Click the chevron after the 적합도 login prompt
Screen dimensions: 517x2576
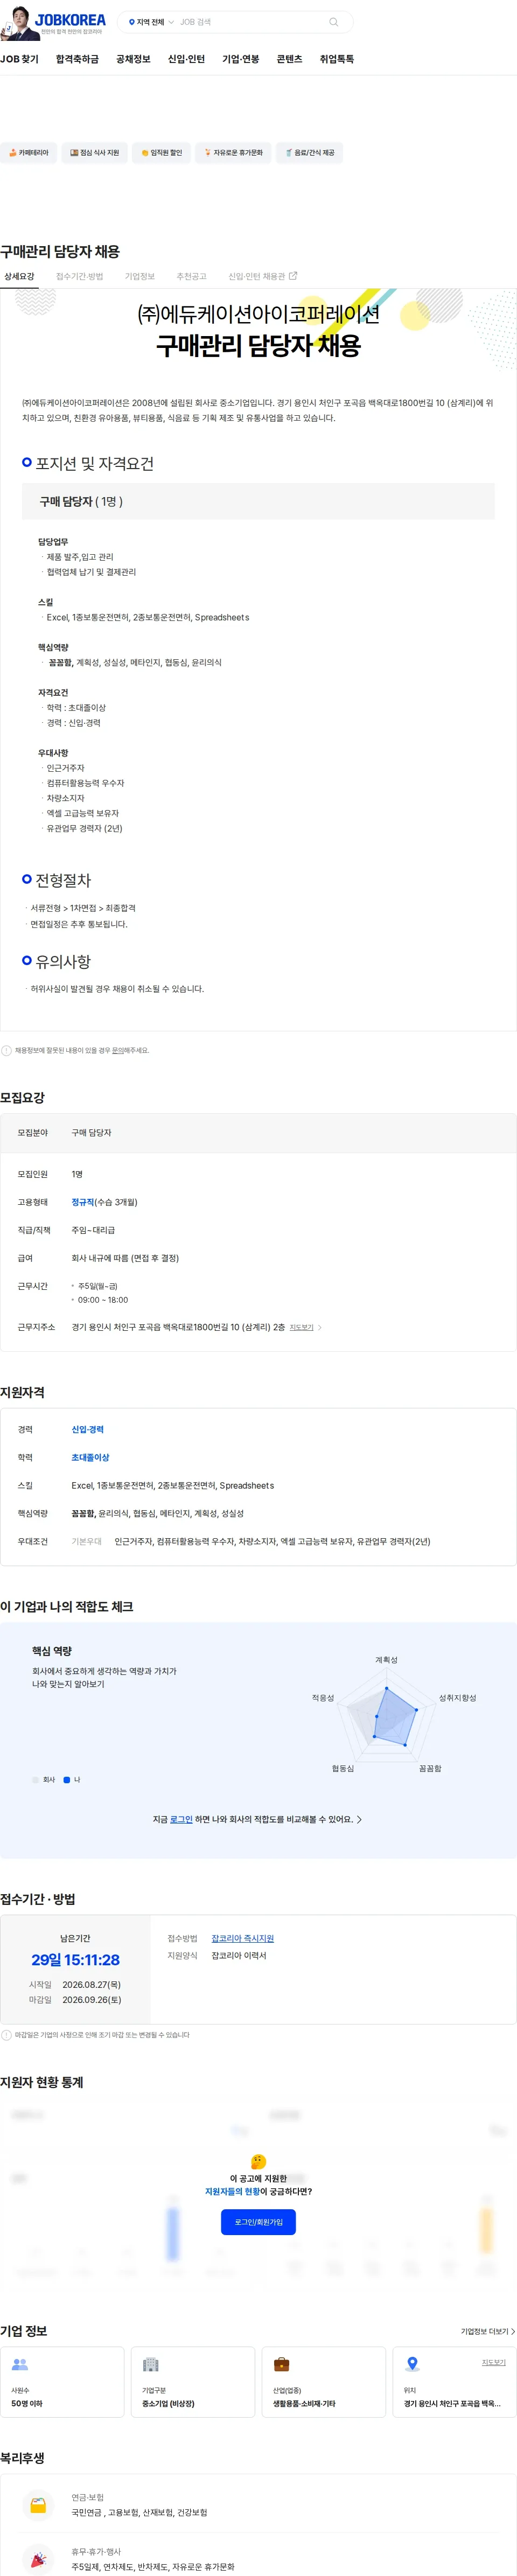point(359,1819)
